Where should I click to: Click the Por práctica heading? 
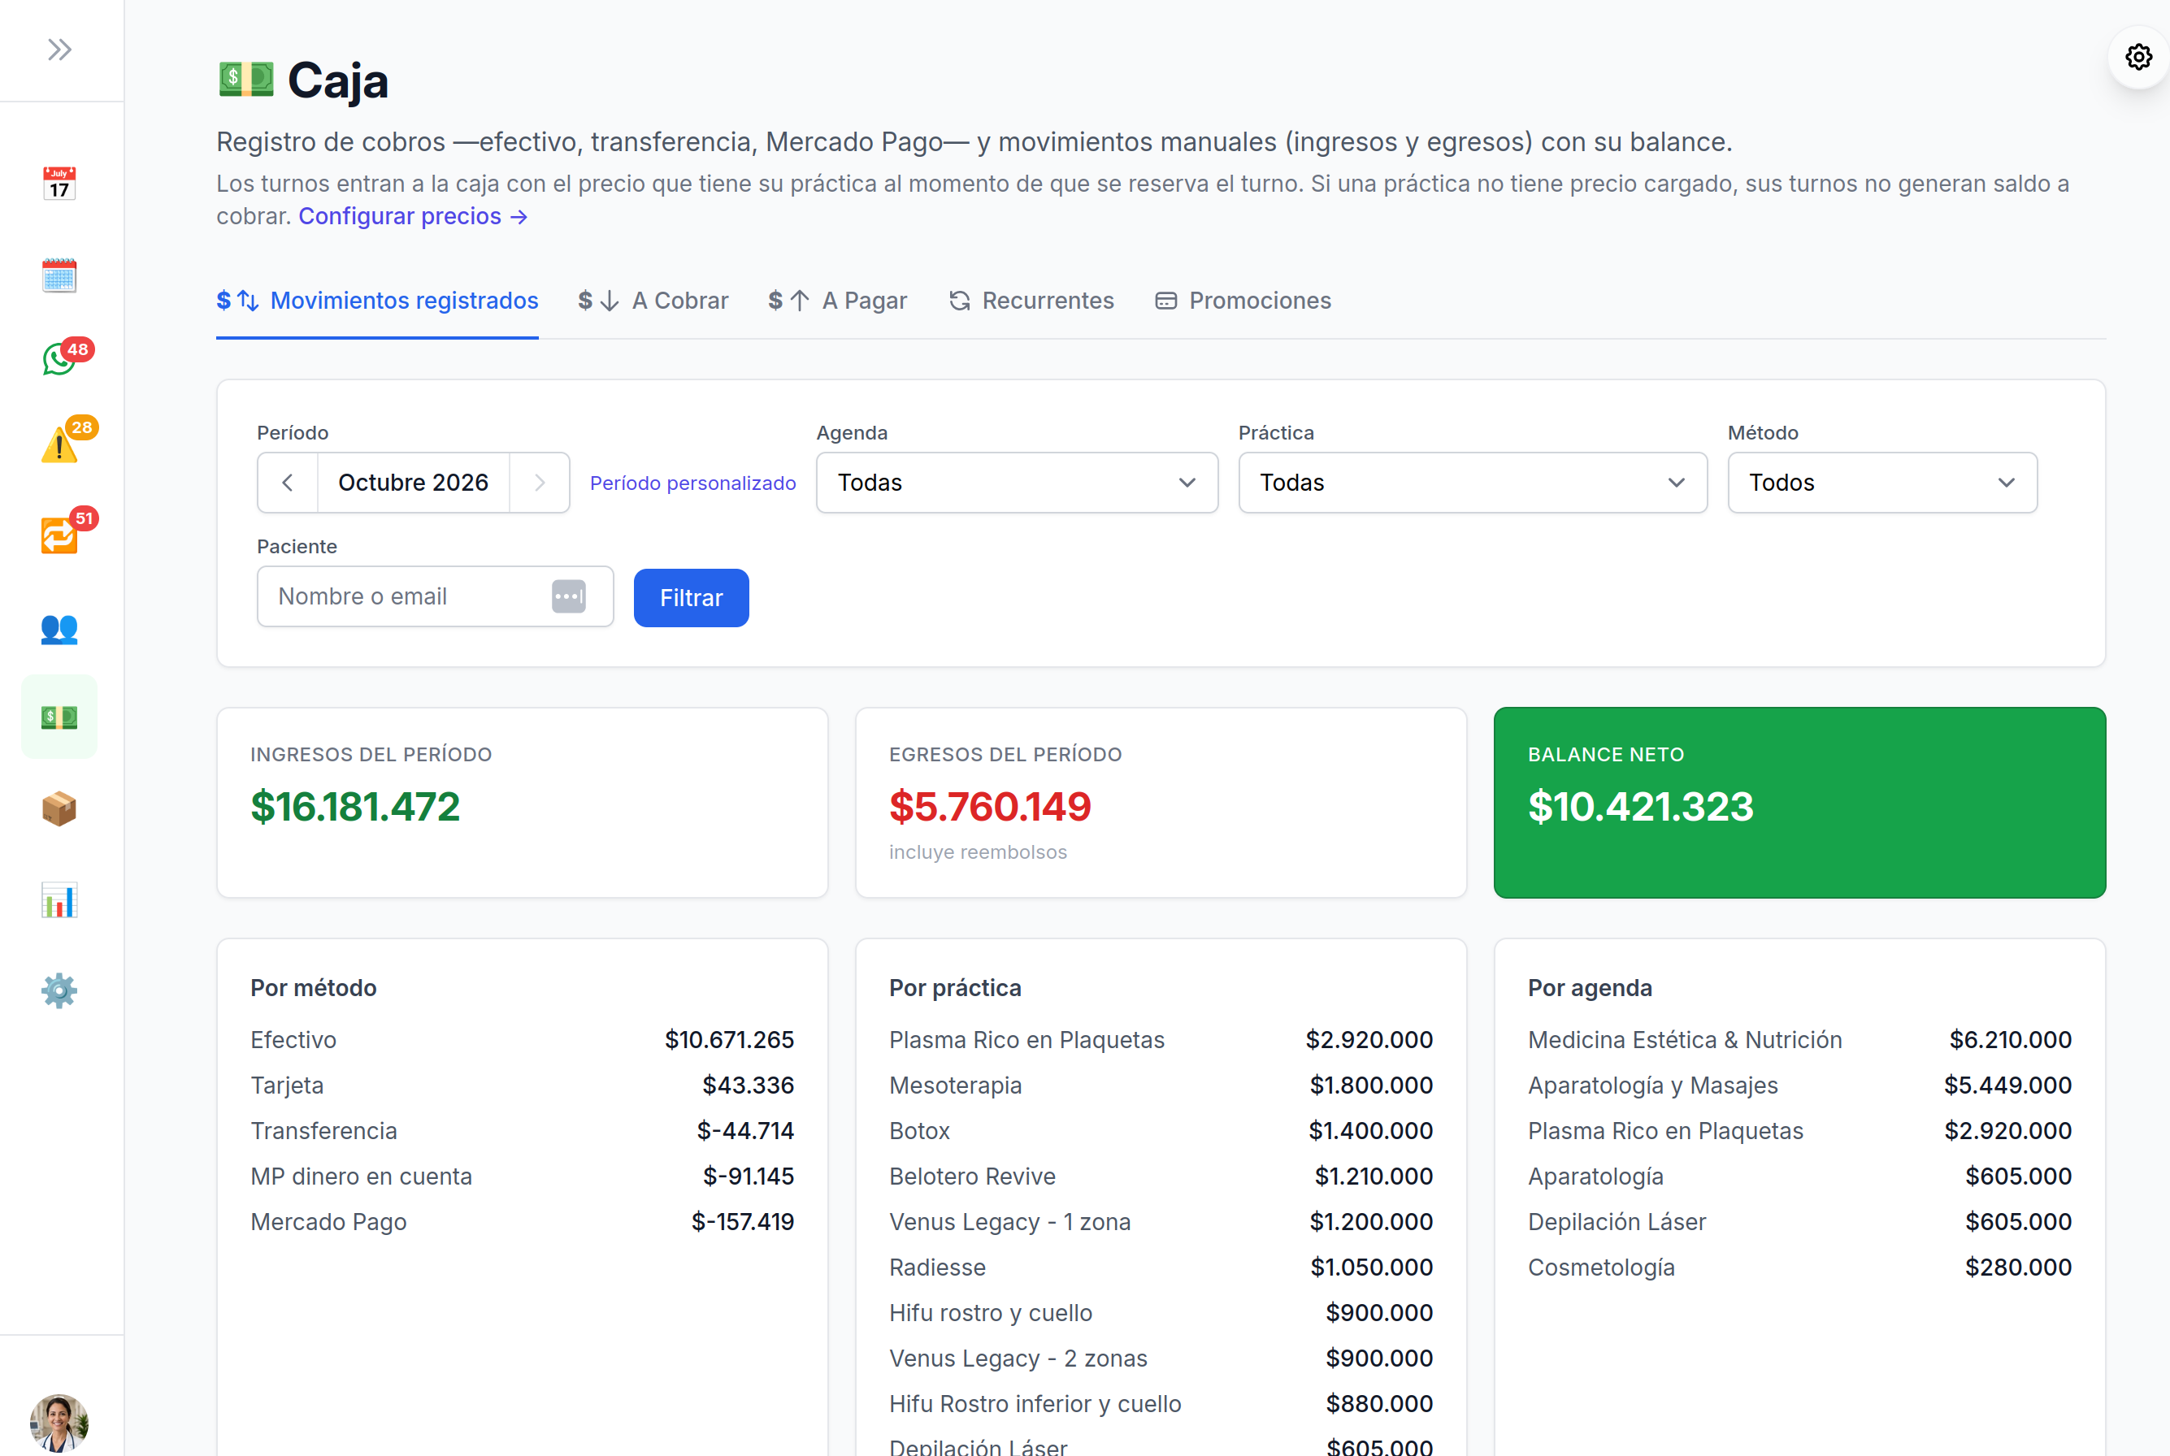point(955,988)
